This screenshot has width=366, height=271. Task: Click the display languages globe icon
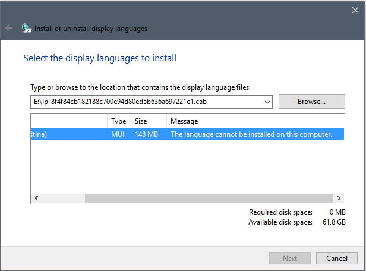27,28
